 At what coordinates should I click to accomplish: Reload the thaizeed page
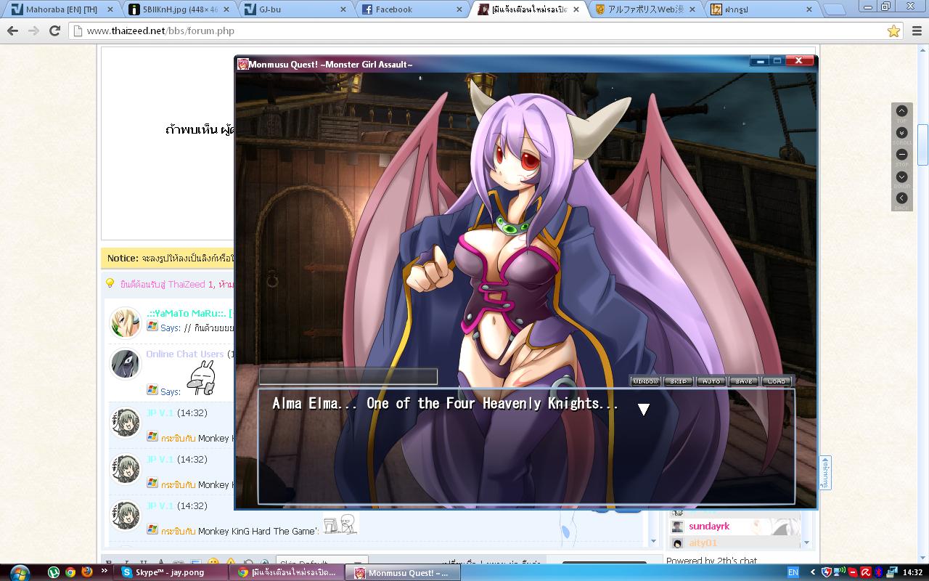tap(54, 31)
